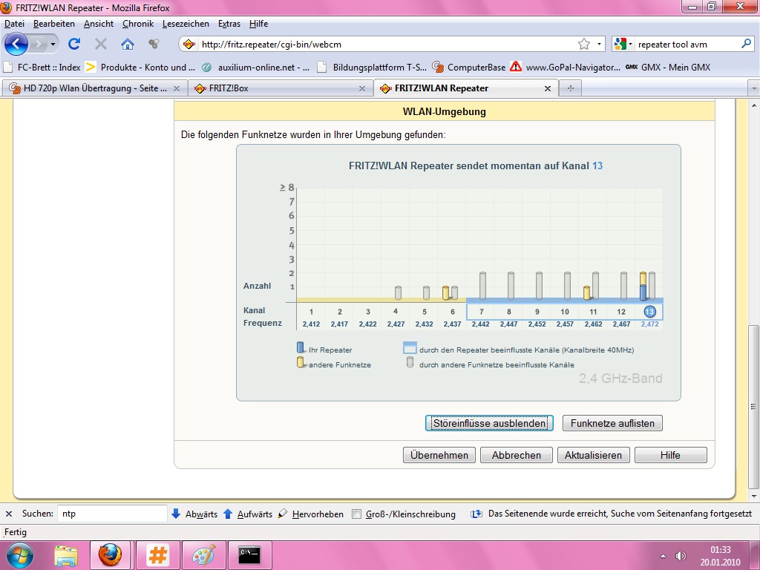Click the Hilfe button on the page
The width and height of the screenshot is (760, 570).
tap(670, 455)
